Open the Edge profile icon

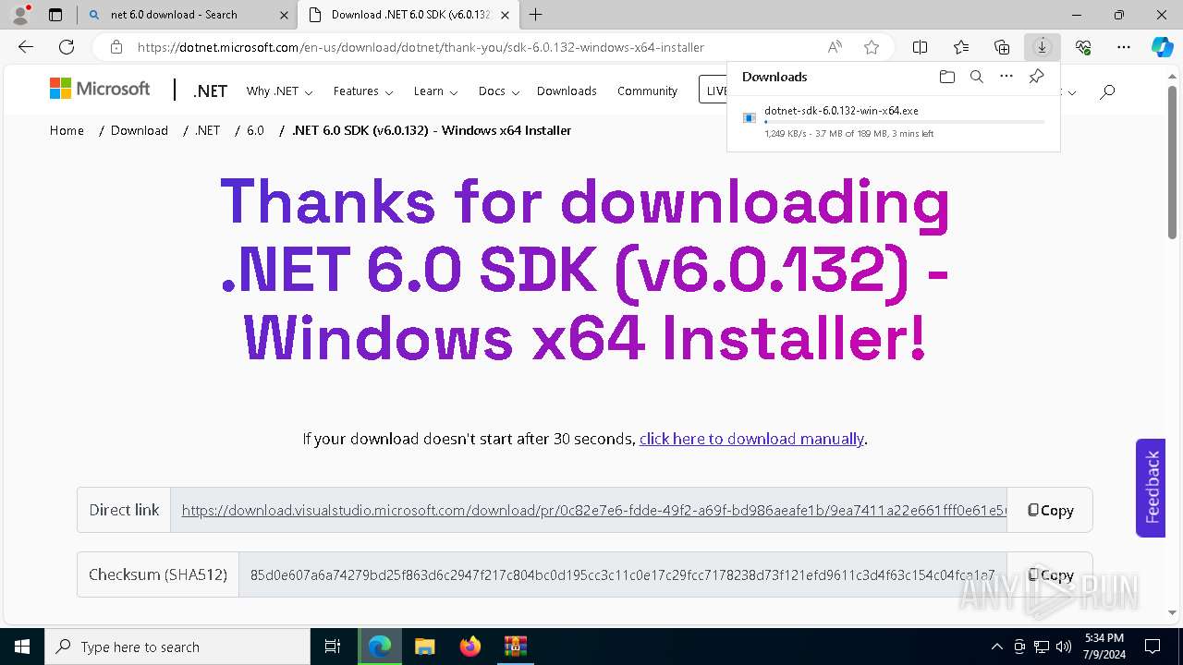[x=19, y=15]
